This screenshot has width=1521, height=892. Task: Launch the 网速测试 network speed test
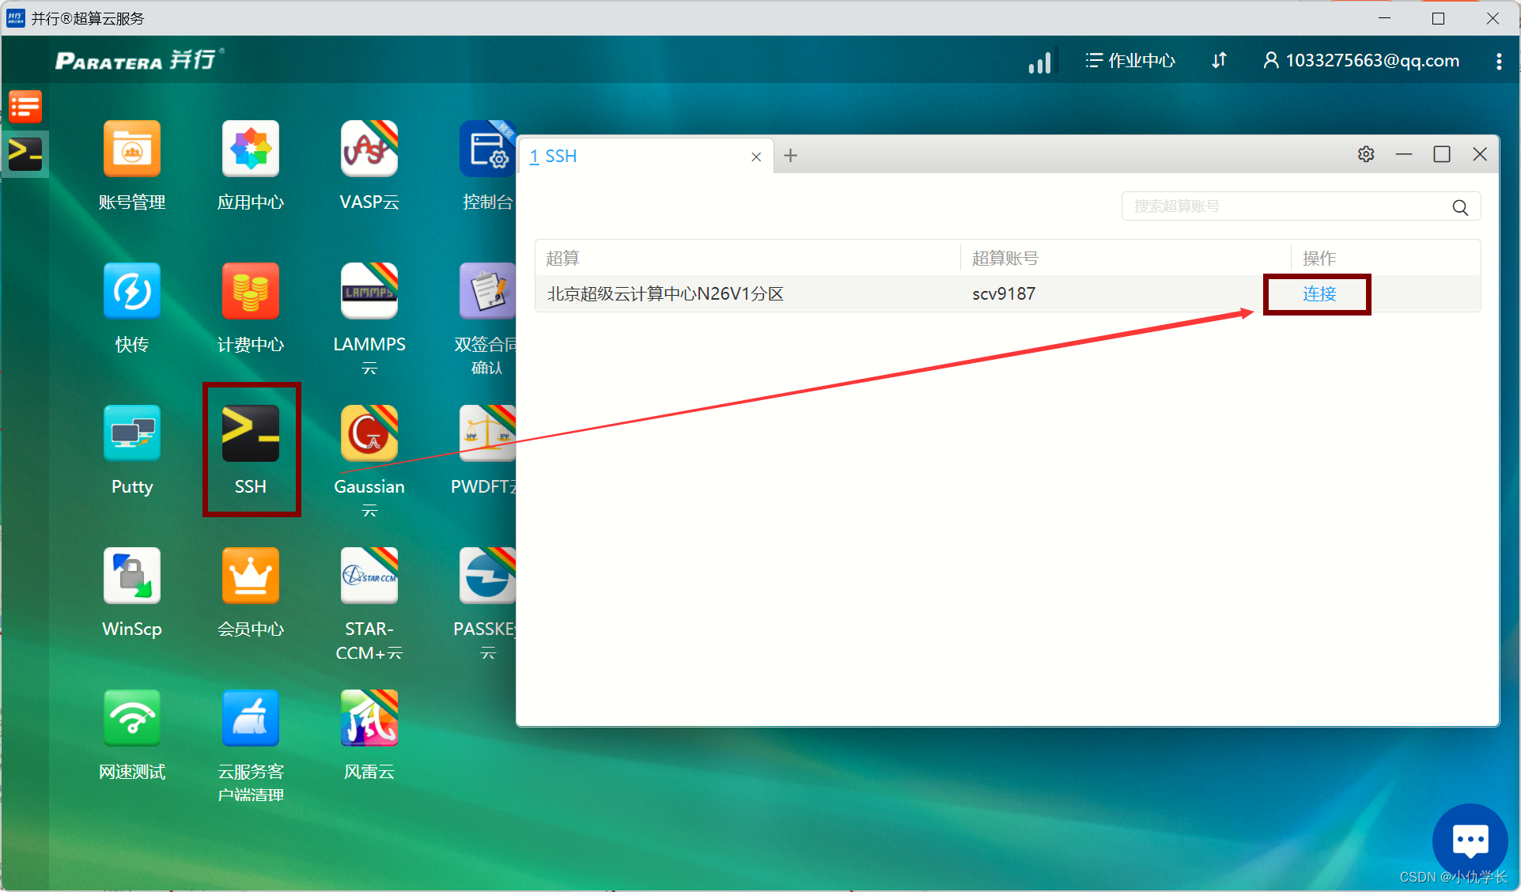click(x=131, y=719)
